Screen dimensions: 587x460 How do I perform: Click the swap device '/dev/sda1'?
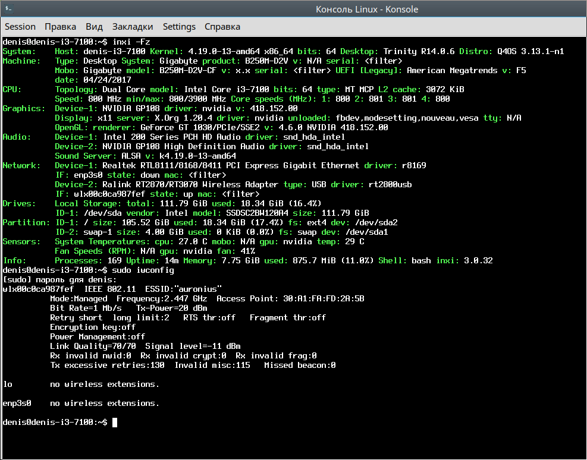[x=366, y=232]
